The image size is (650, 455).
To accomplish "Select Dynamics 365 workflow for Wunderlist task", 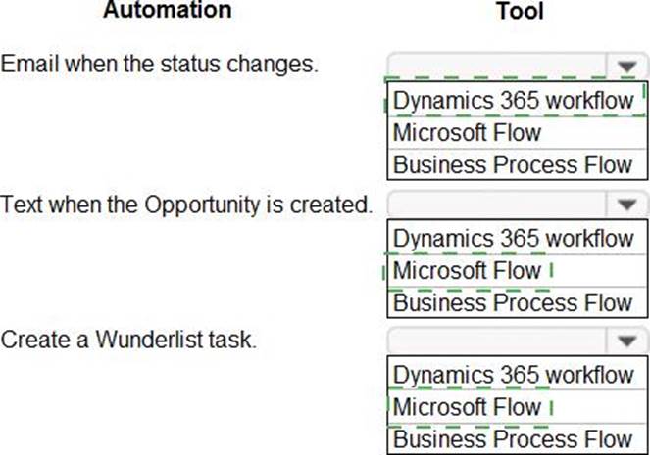I will point(513,375).
